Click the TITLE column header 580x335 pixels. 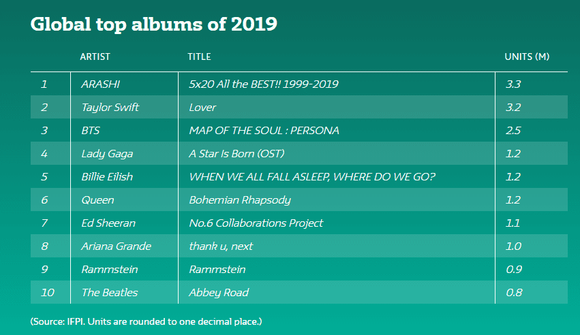click(x=199, y=57)
